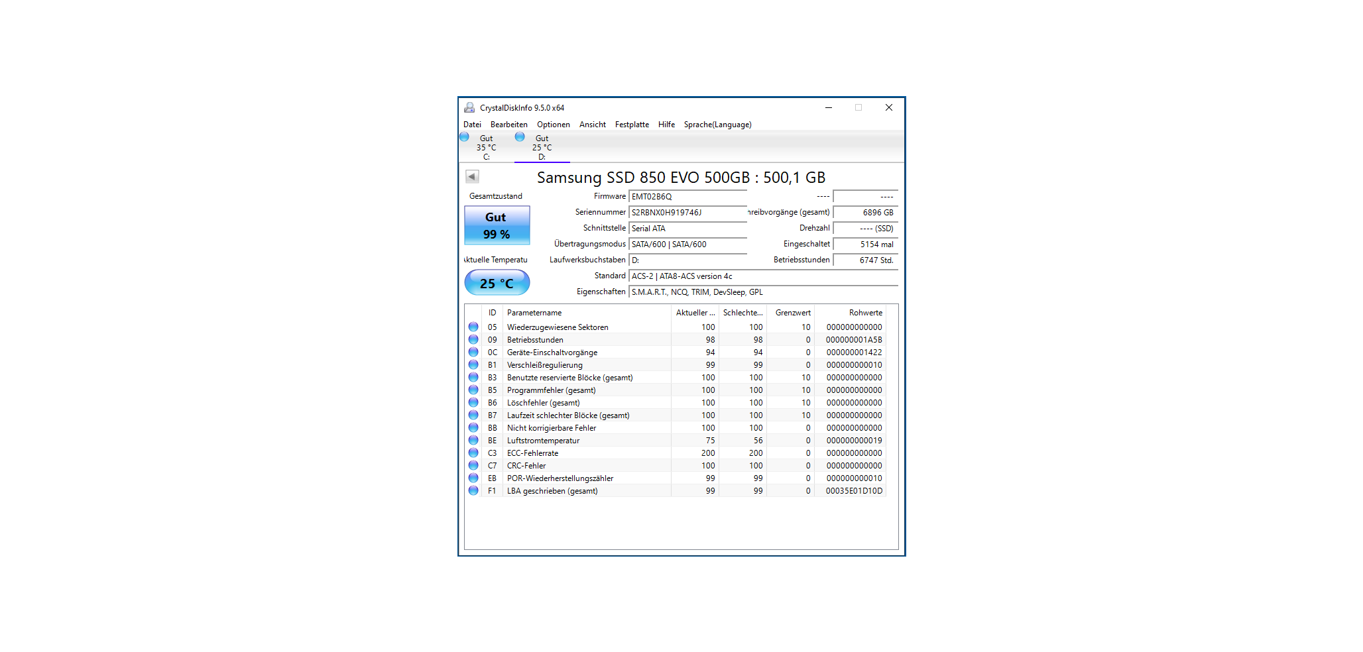Open the Hilfe menu
The width and height of the screenshot is (1363, 652).
(x=666, y=125)
